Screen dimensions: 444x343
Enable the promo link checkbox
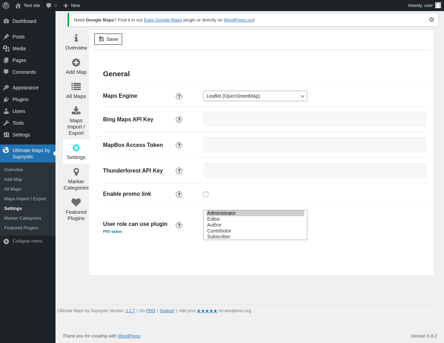(206, 194)
